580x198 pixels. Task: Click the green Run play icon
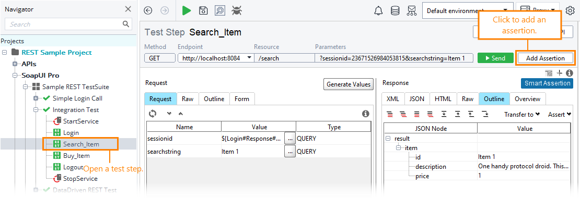coord(187,11)
